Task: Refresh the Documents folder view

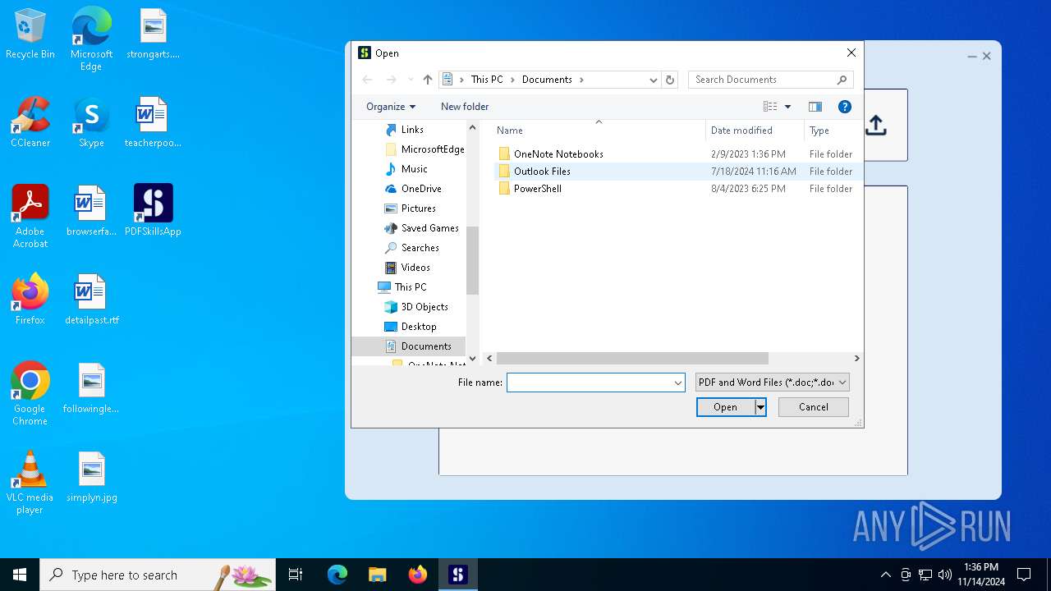Action: pyautogui.click(x=670, y=80)
